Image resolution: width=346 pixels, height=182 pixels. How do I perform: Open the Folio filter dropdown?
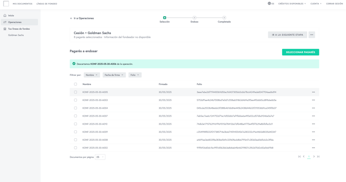(x=135, y=75)
